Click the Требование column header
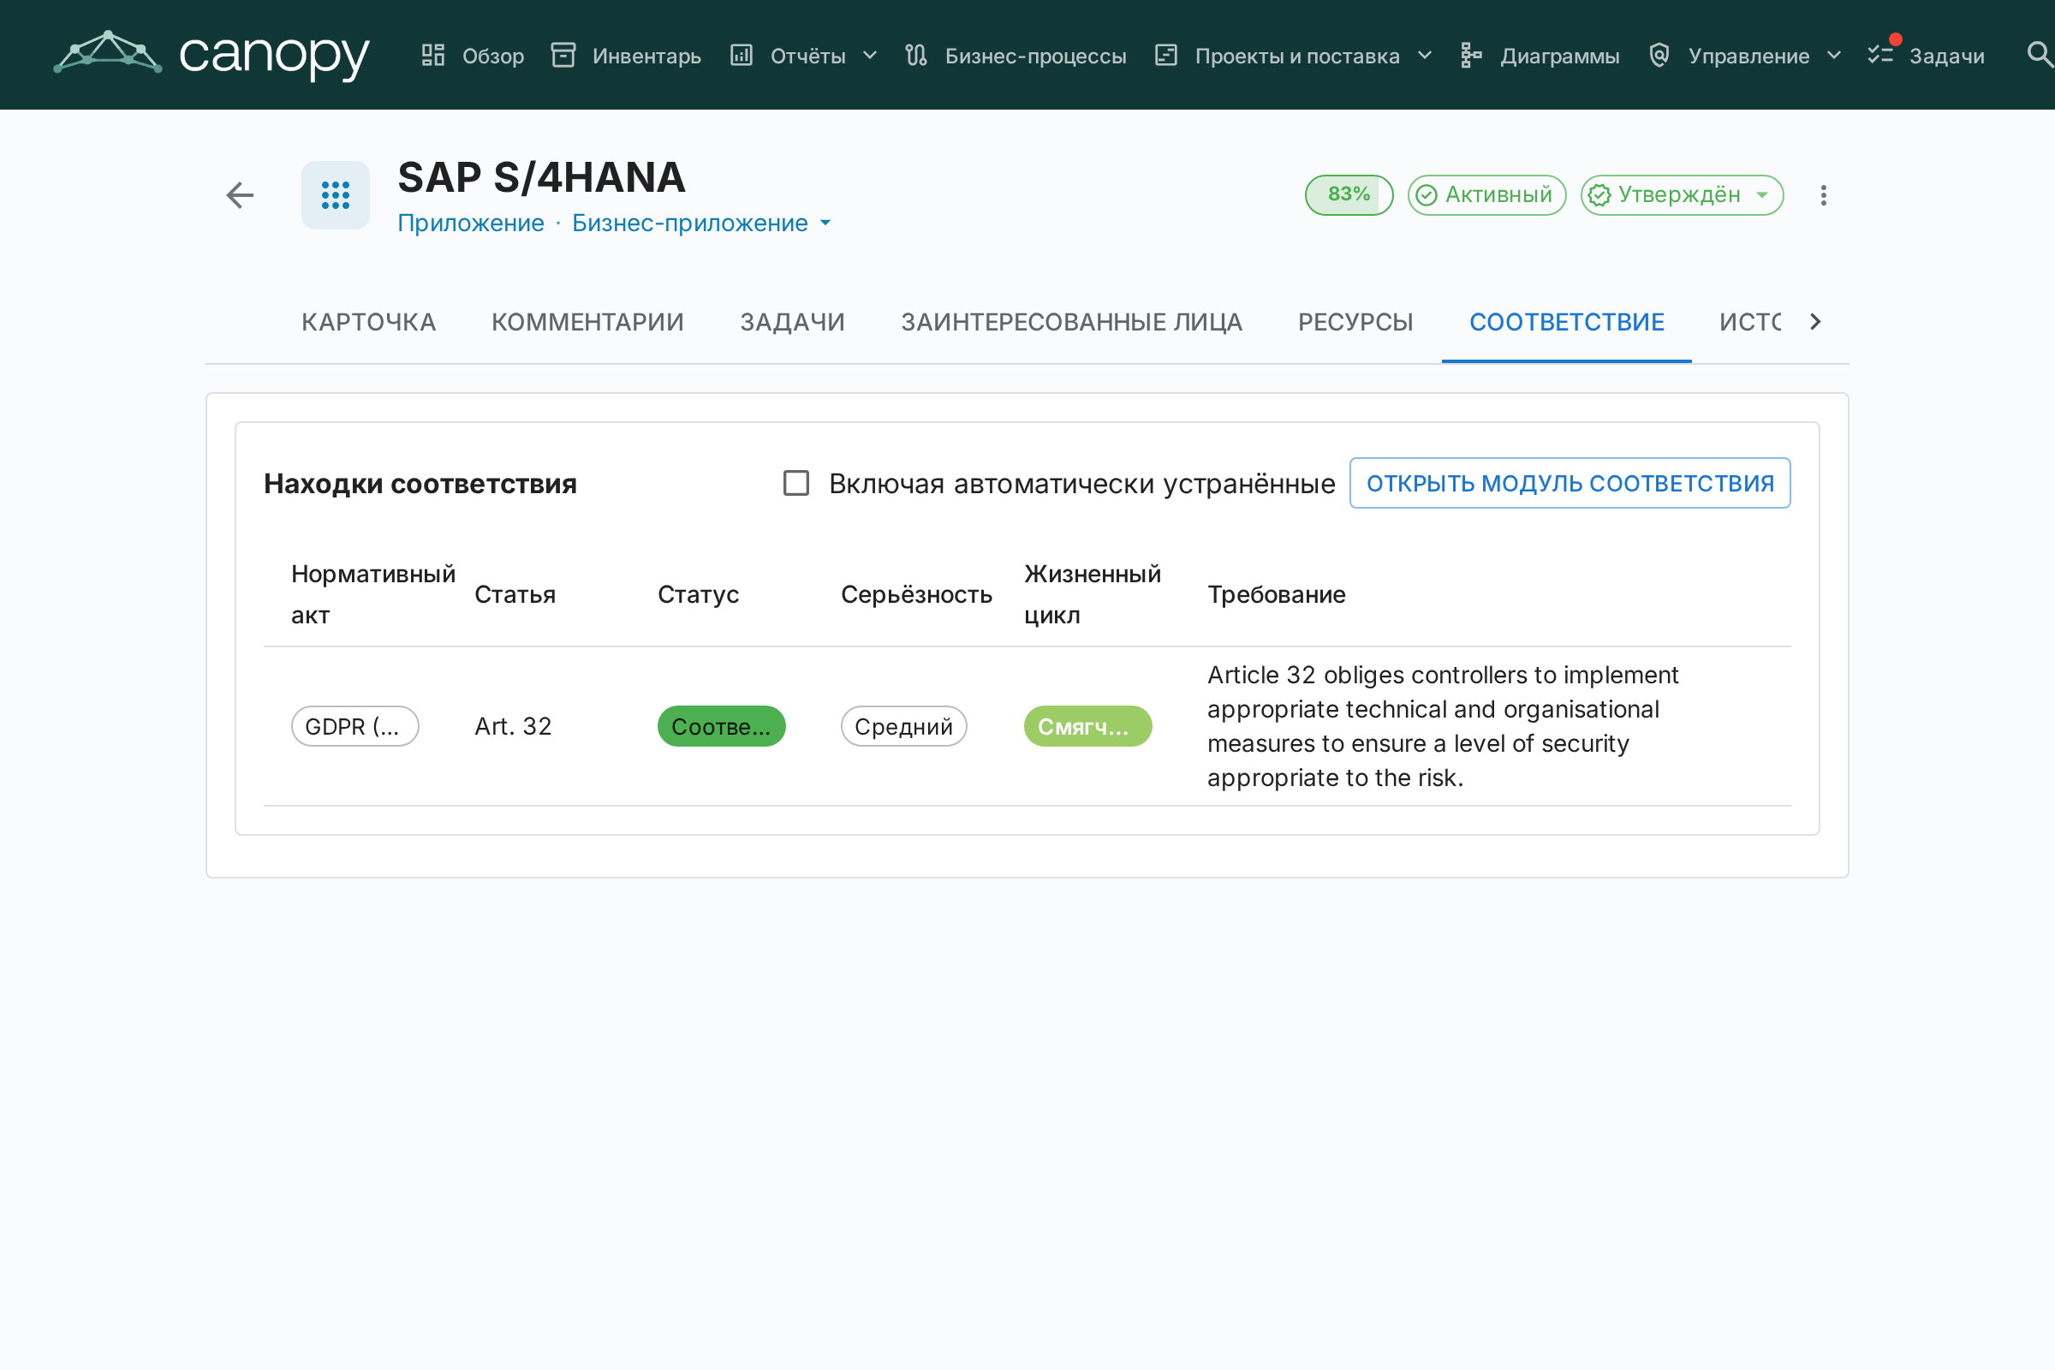Viewport: 2055px width, 1370px height. click(1277, 594)
